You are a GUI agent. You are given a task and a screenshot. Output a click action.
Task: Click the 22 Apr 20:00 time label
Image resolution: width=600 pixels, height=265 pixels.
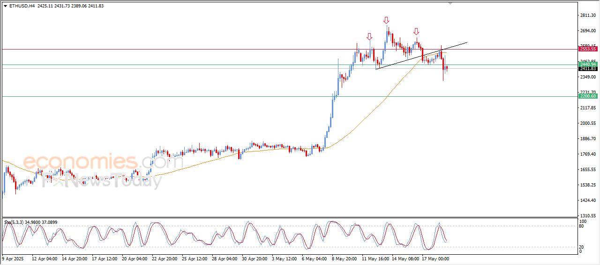(x=164, y=258)
